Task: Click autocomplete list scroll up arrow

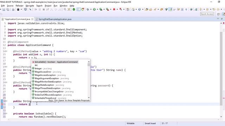Action: coord(89,62)
